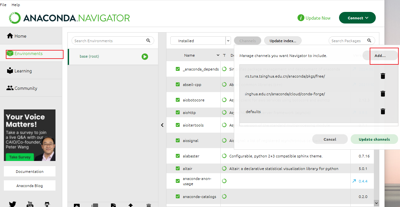Select the tsinghua conda-forge channel text

click(x=285, y=94)
